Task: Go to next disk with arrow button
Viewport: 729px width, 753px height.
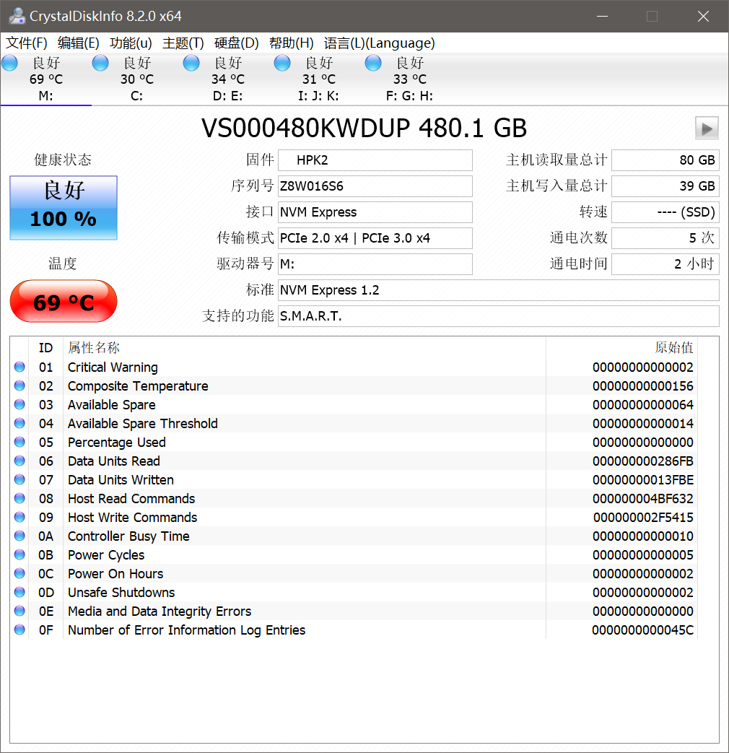Action: [x=707, y=129]
